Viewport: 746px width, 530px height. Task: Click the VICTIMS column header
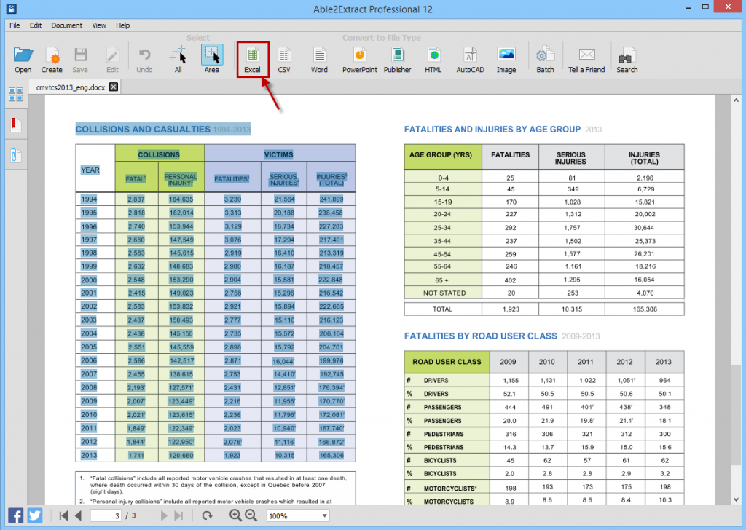(x=279, y=154)
